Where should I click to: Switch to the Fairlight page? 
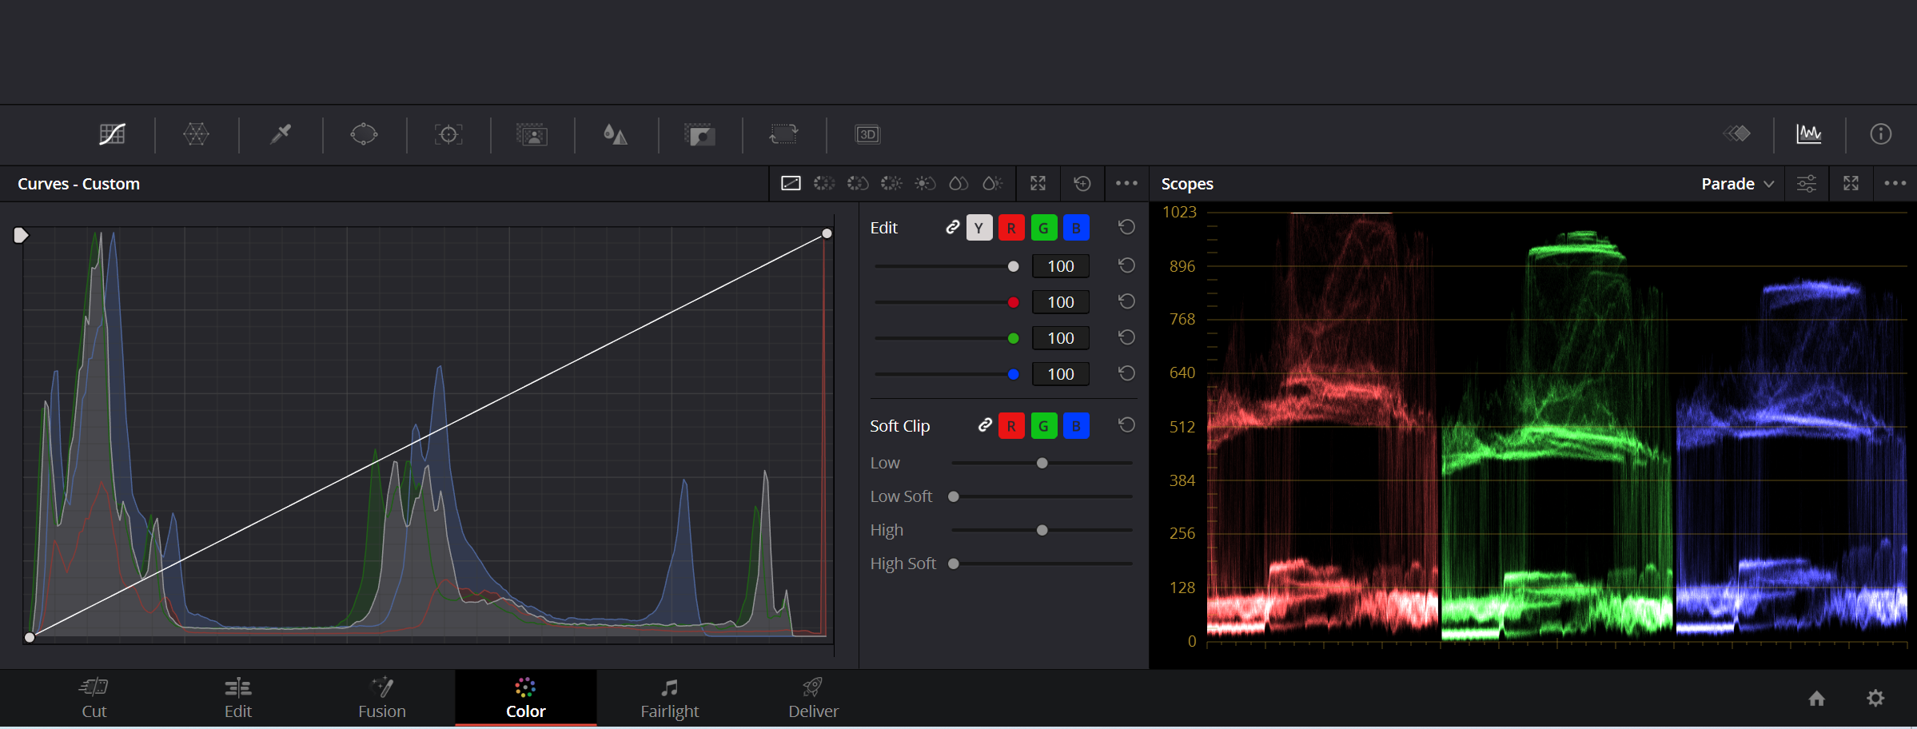(x=670, y=698)
